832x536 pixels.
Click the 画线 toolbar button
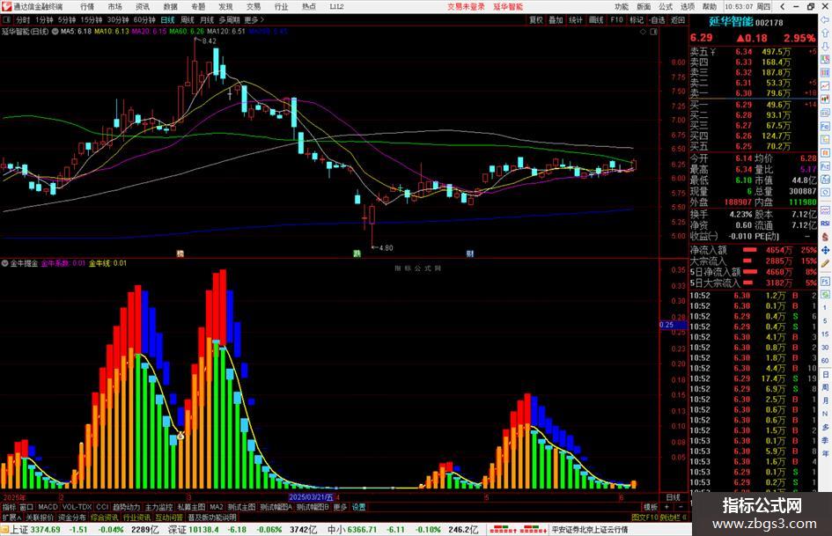click(596, 20)
